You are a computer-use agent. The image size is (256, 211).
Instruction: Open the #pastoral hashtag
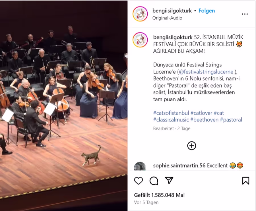click(231, 120)
